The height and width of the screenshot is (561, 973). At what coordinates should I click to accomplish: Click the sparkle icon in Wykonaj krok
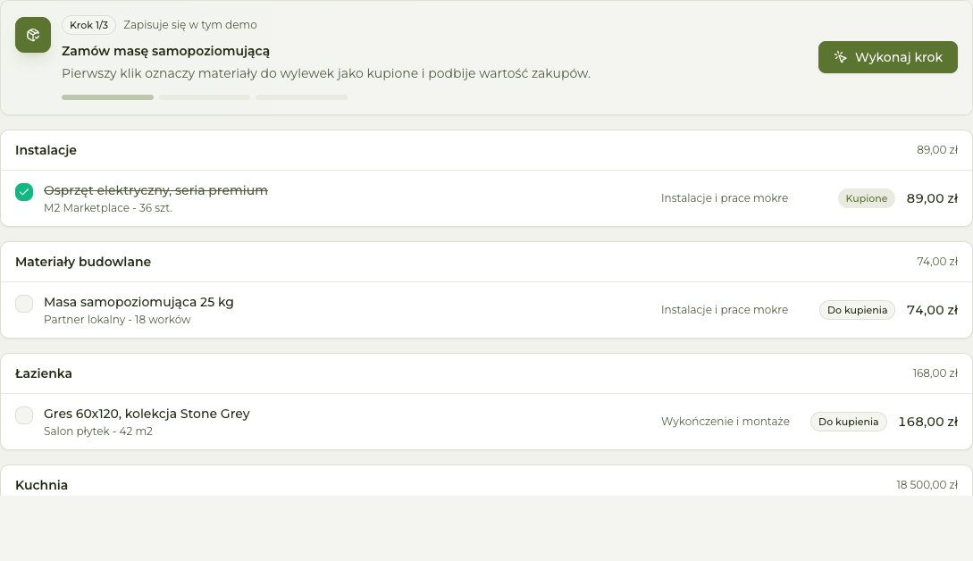[x=840, y=57]
